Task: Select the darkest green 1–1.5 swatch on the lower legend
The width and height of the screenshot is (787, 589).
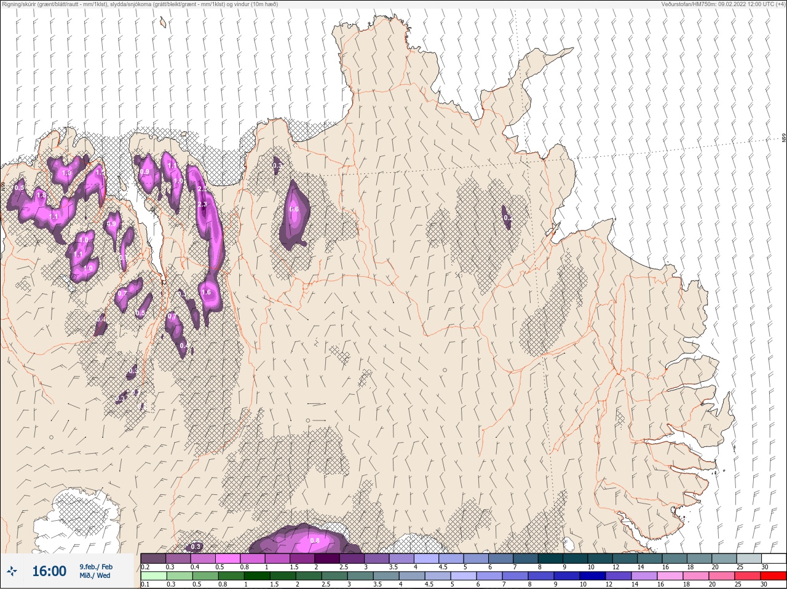Action: click(258, 576)
